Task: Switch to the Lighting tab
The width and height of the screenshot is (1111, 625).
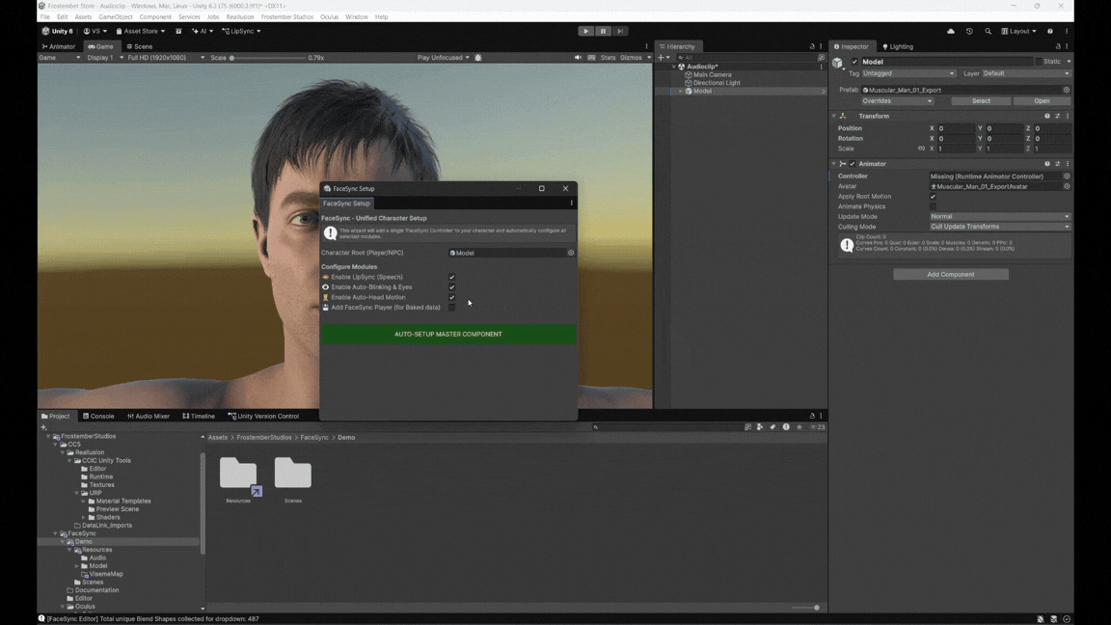Action: tap(897, 46)
